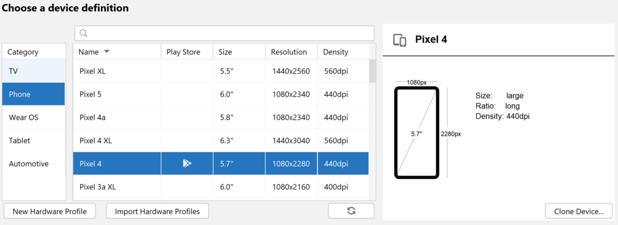Select the Phone category
The height and width of the screenshot is (225, 618).
click(34, 94)
